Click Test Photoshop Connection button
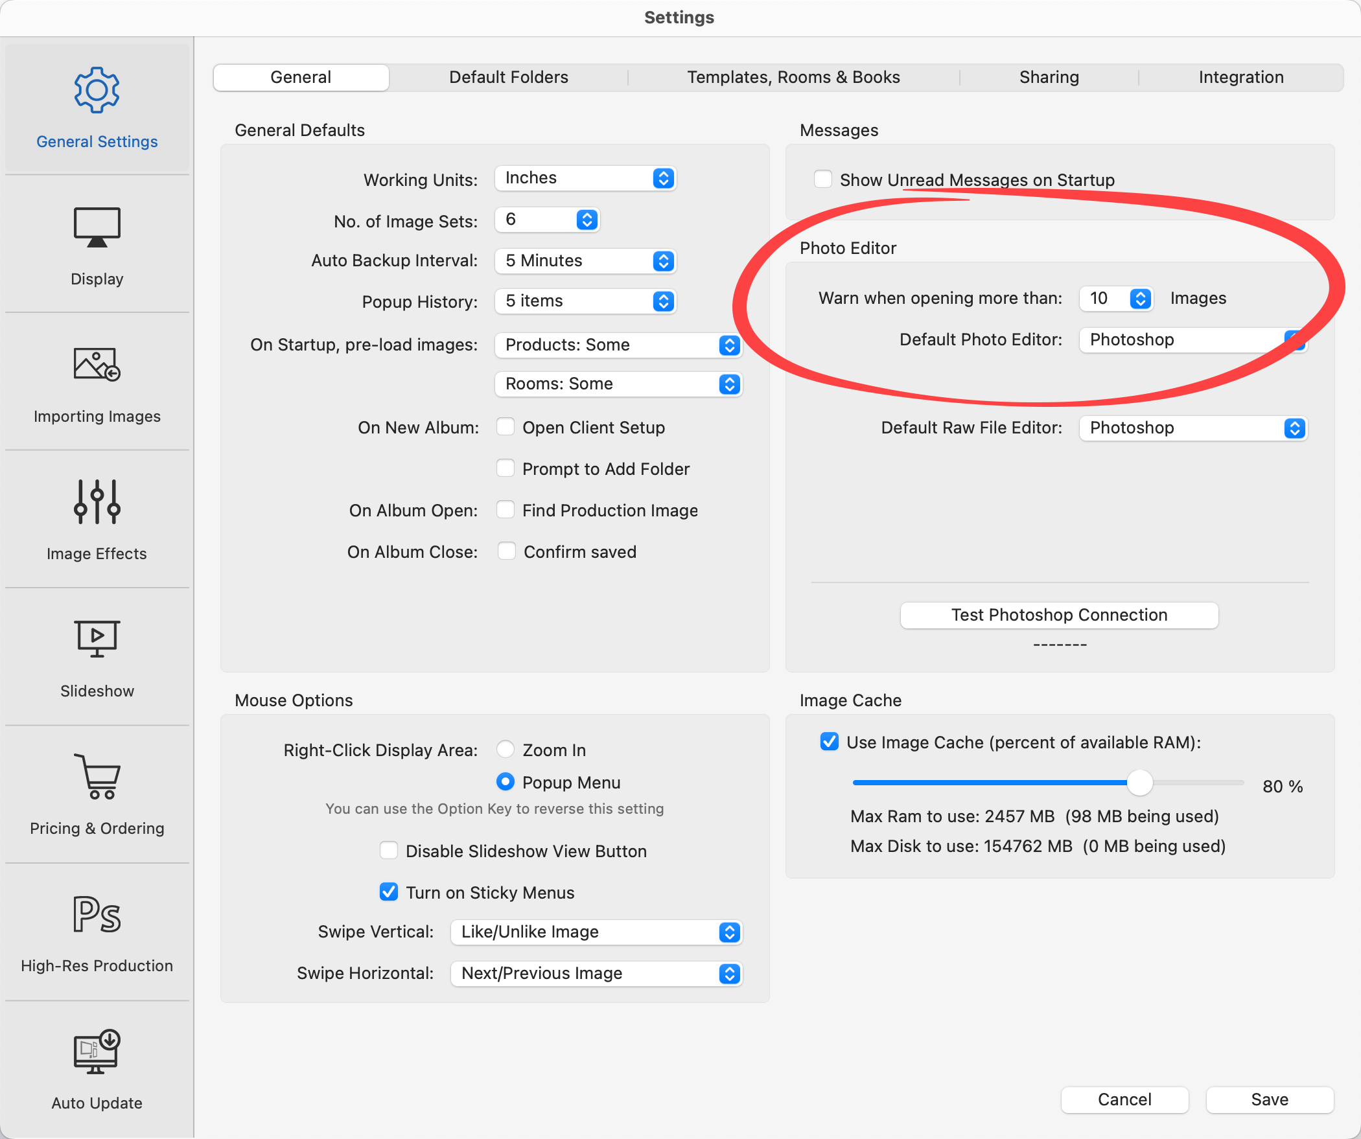This screenshot has width=1361, height=1139. [x=1059, y=615]
